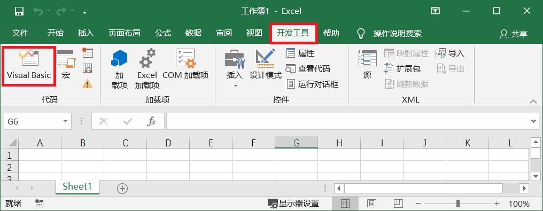Open the 加载项 add-ins store
The width and height of the screenshot is (543, 211).
click(120, 69)
